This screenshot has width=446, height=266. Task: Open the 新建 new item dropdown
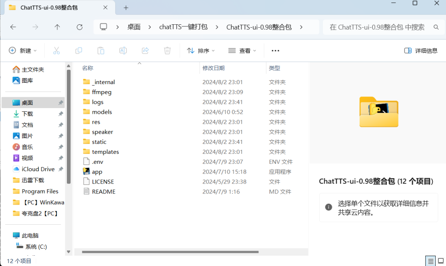click(x=23, y=51)
